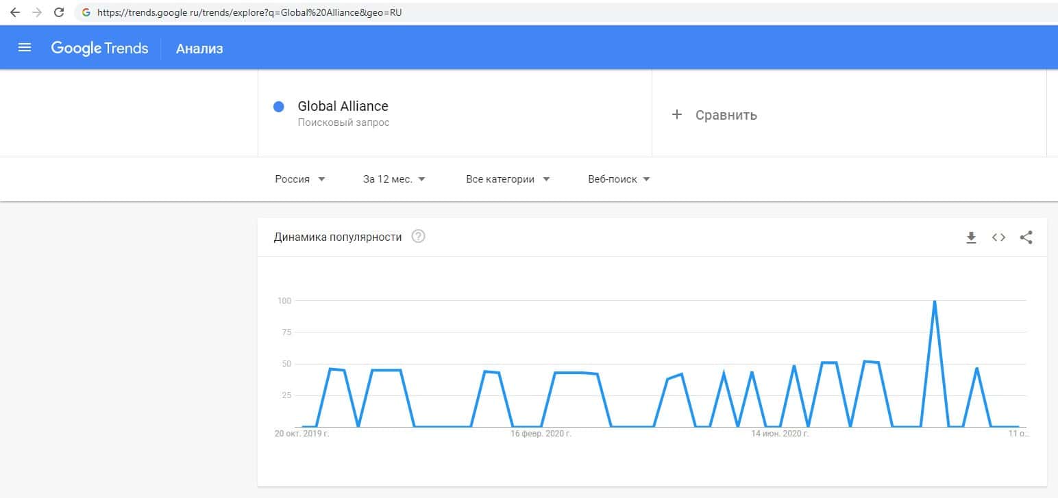1058x498 pixels.
Task: Click the plus icon beside Сравнить
Action: tap(677, 115)
